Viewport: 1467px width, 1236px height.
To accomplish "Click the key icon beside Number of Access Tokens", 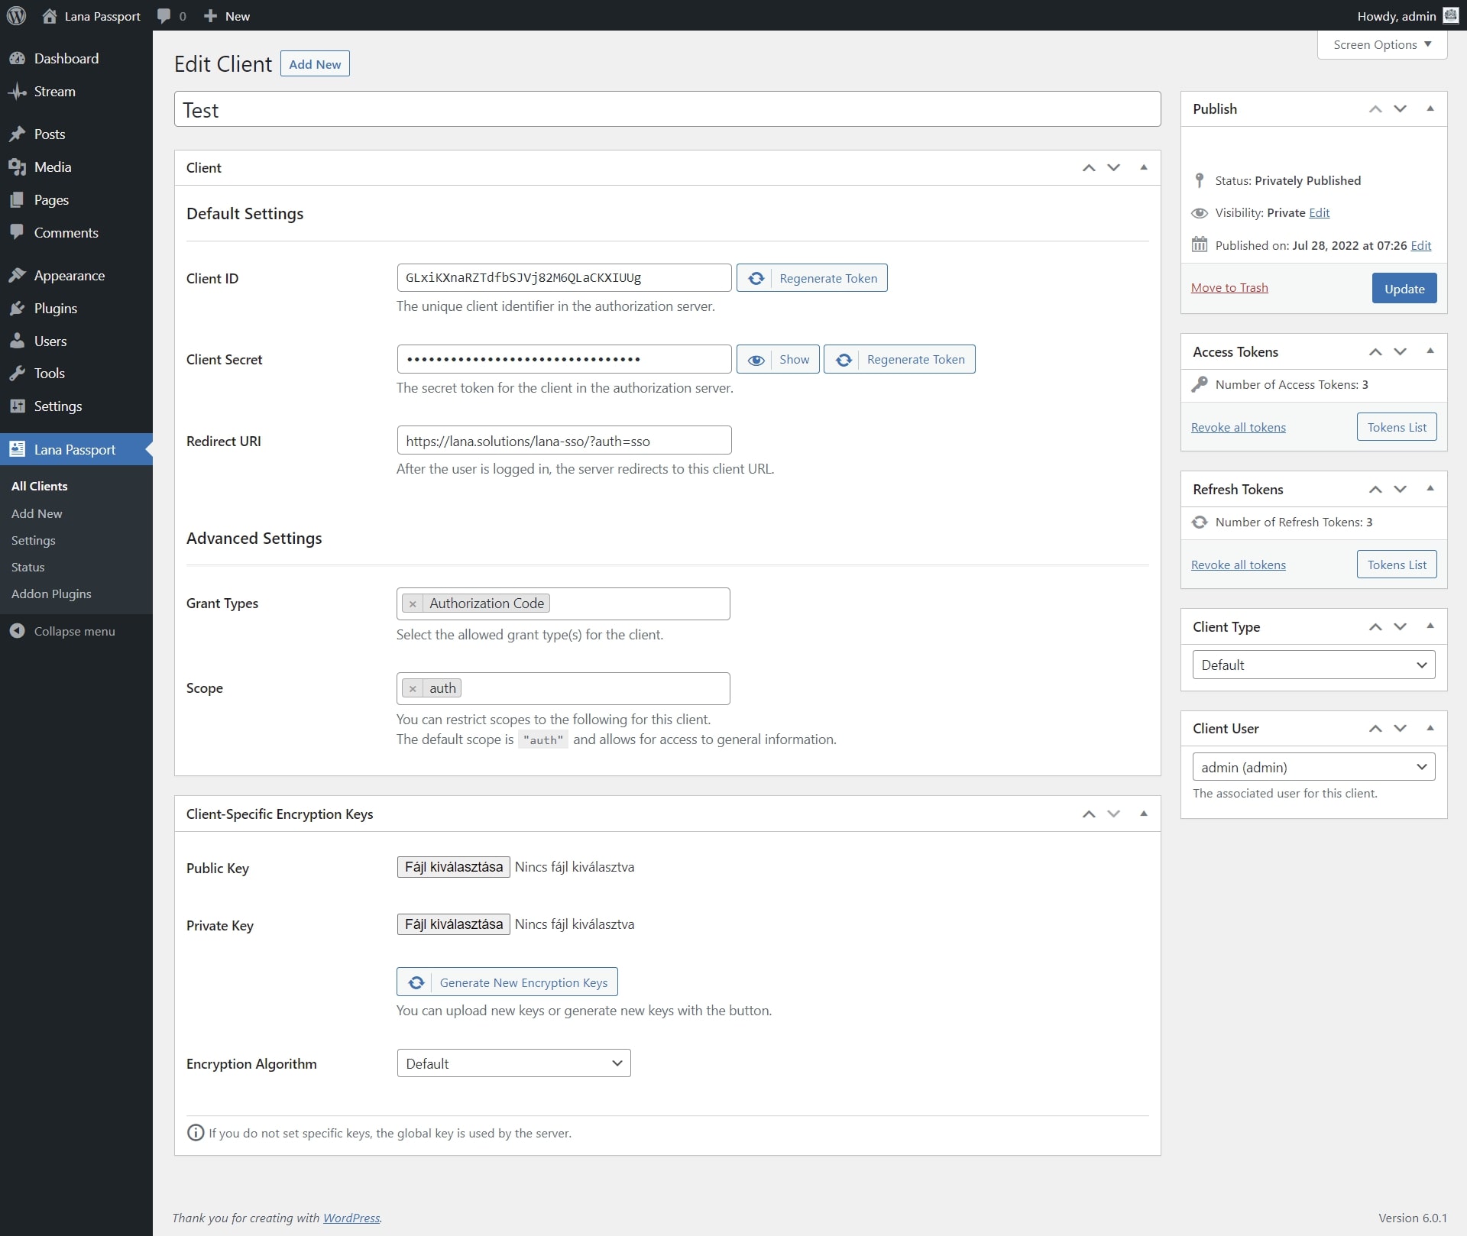I will [x=1200, y=384].
